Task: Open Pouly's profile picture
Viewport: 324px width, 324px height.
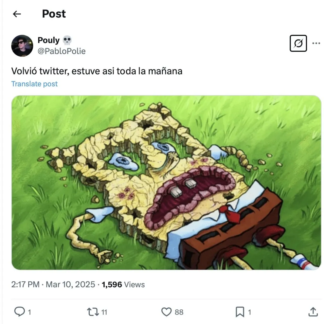Action: click(x=22, y=46)
